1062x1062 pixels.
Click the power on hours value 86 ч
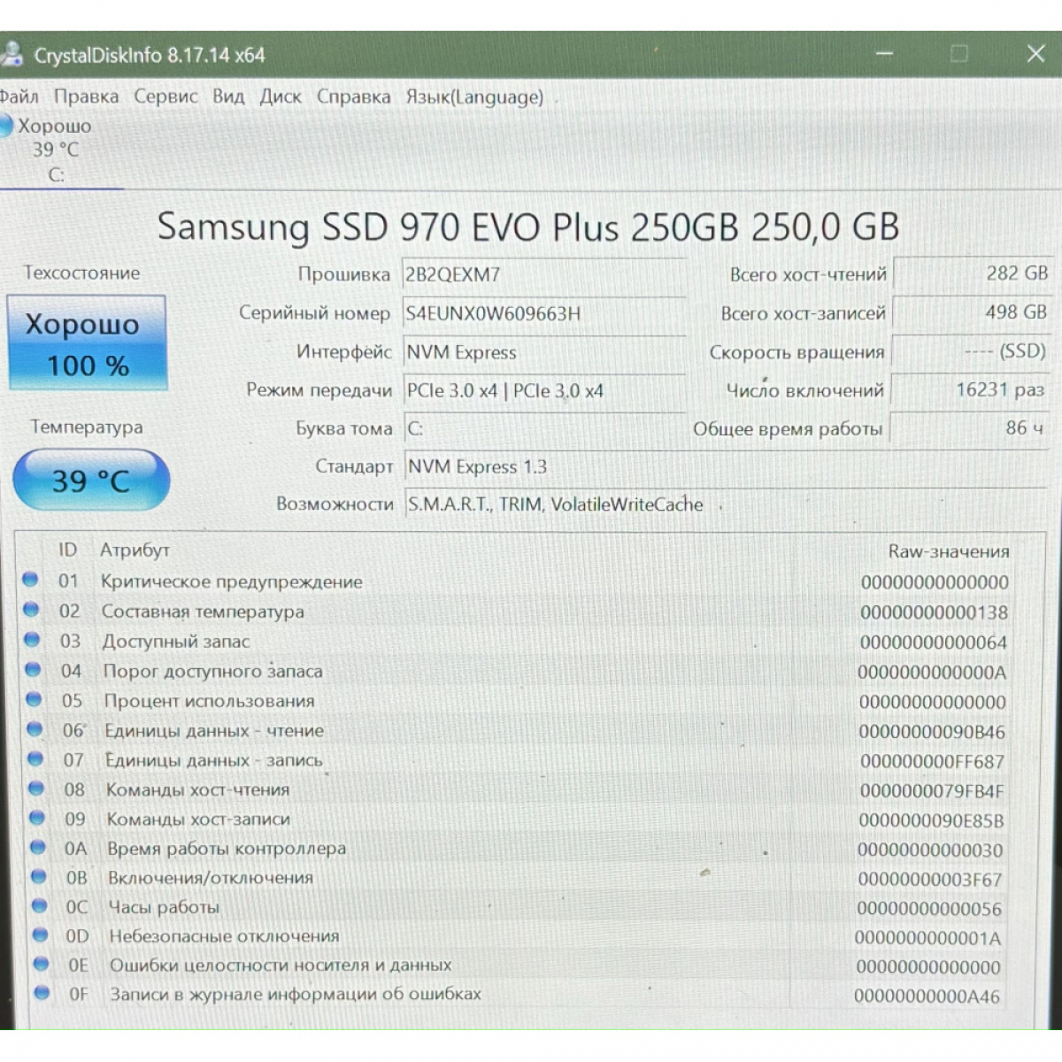pos(968,428)
